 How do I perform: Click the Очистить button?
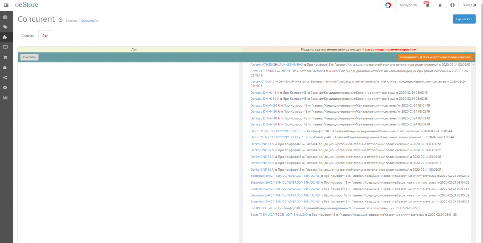(x=29, y=57)
